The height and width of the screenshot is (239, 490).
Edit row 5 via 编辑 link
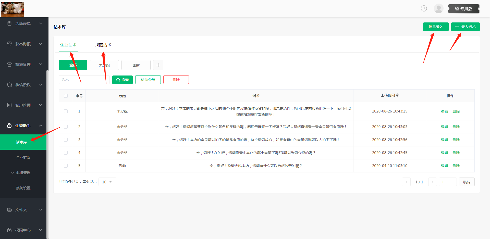coord(445,166)
